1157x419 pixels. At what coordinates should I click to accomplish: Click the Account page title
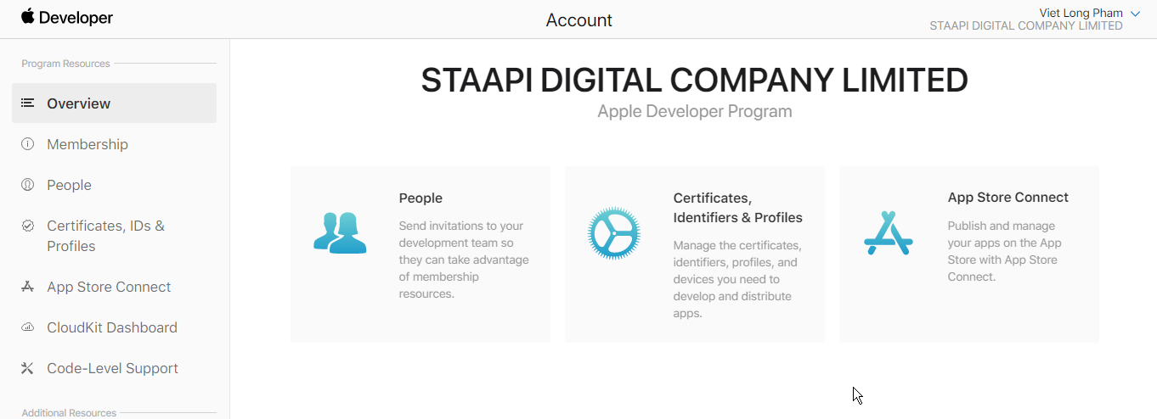pyautogui.click(x=579, y=20)
